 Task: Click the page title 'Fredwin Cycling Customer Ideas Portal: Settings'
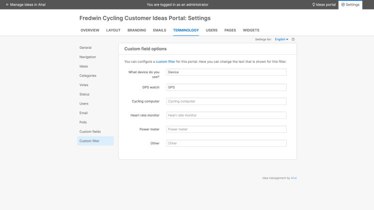145,18
